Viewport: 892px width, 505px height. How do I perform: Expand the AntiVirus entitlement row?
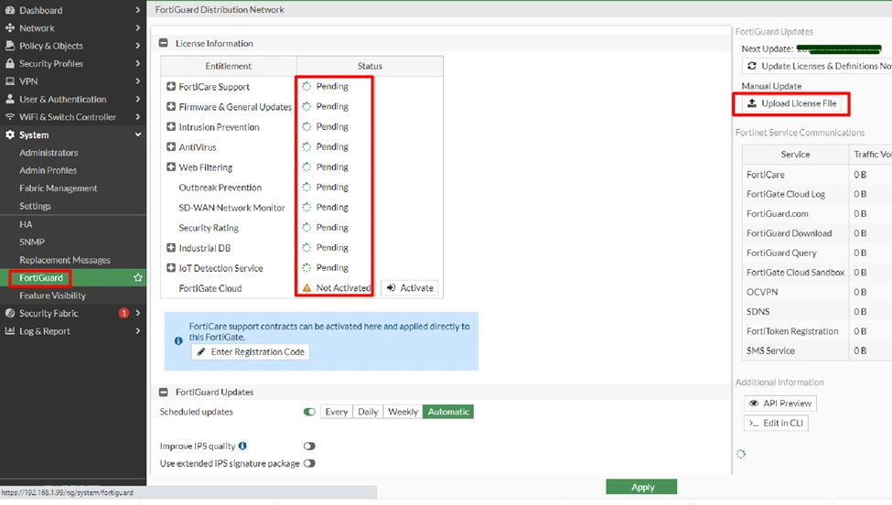click(171, 146)
